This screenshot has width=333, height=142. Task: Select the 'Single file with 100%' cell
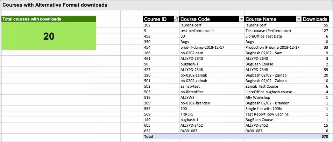264,109
